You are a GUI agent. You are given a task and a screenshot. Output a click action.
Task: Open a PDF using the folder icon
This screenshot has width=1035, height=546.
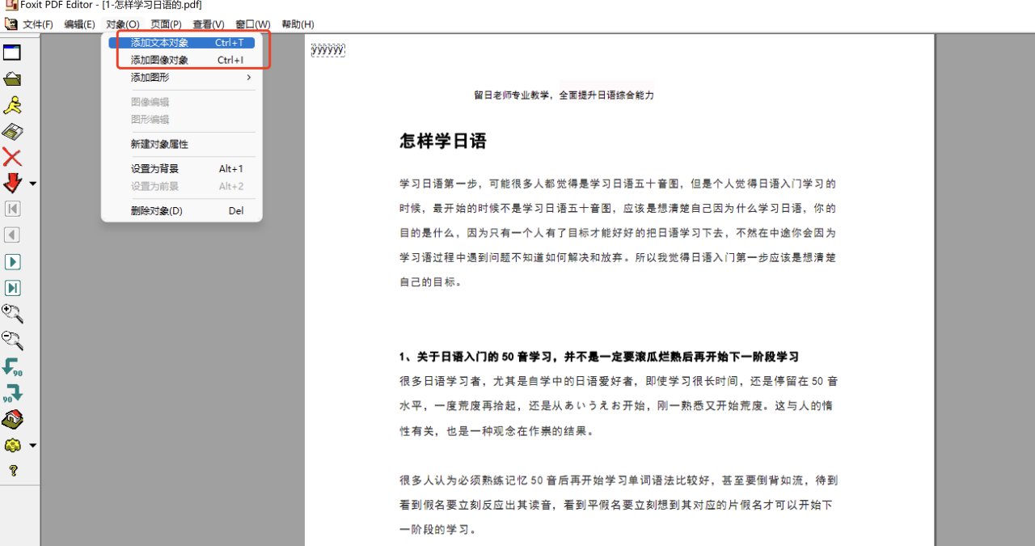click(11, 78)
